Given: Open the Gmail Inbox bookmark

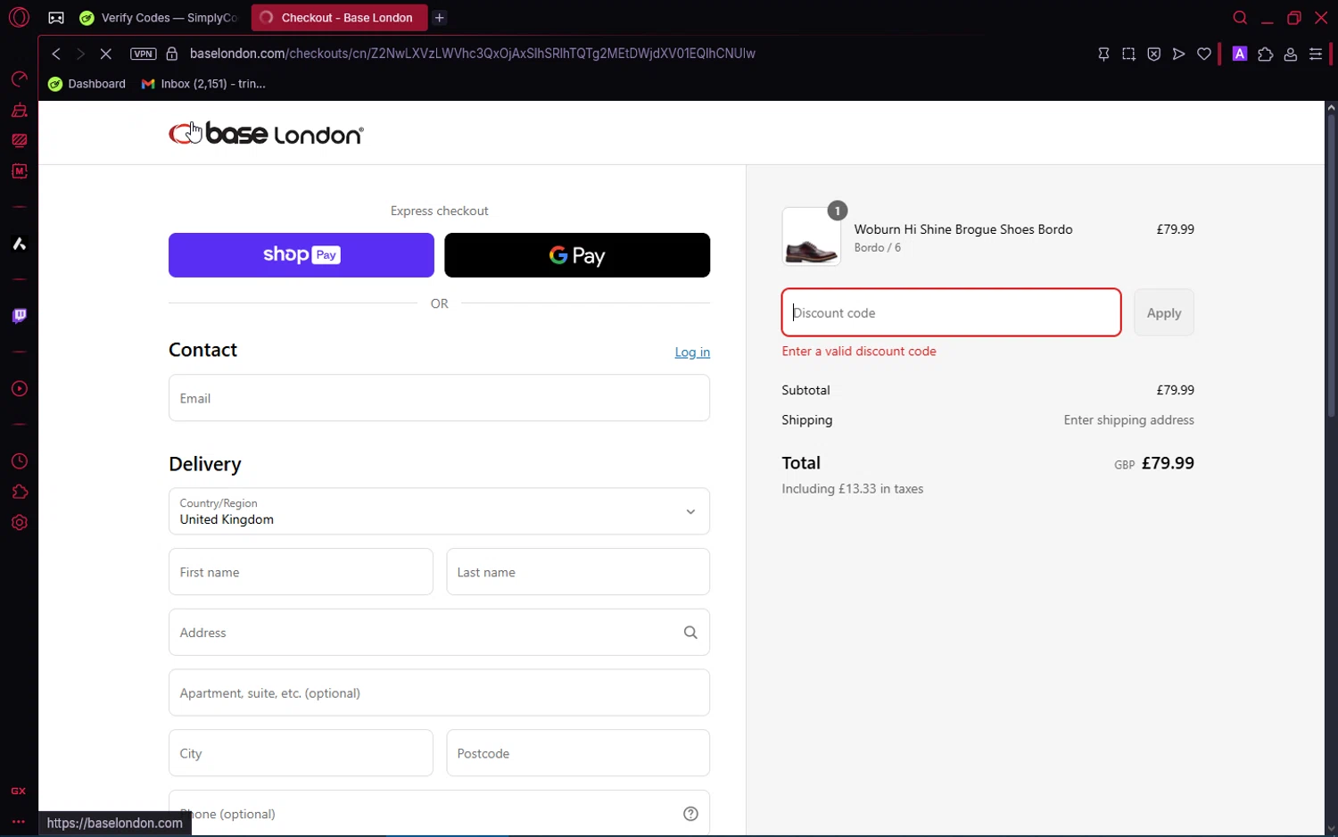Looking at the screenshot, I should coord(203,84).
